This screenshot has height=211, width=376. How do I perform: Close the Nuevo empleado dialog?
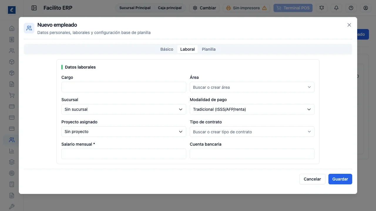tap(349, 25)
